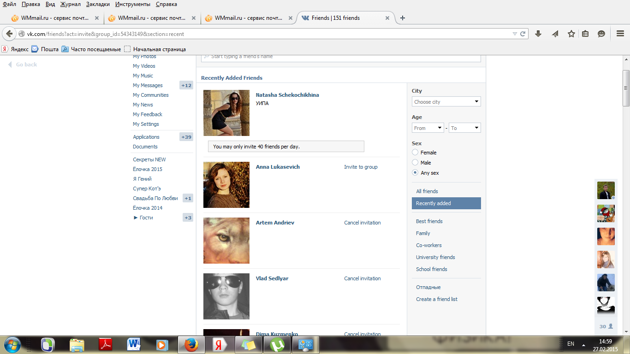Viewport: 630px width, 354px height.
Task: Open Yandex browser taskbar icon
Action: coord(220,345)
